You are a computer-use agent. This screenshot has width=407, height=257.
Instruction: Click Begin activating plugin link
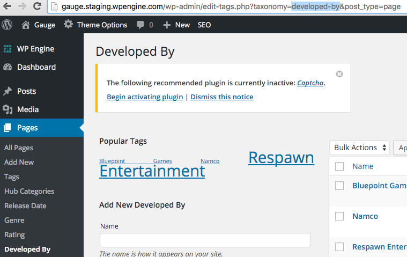(145, 97)
